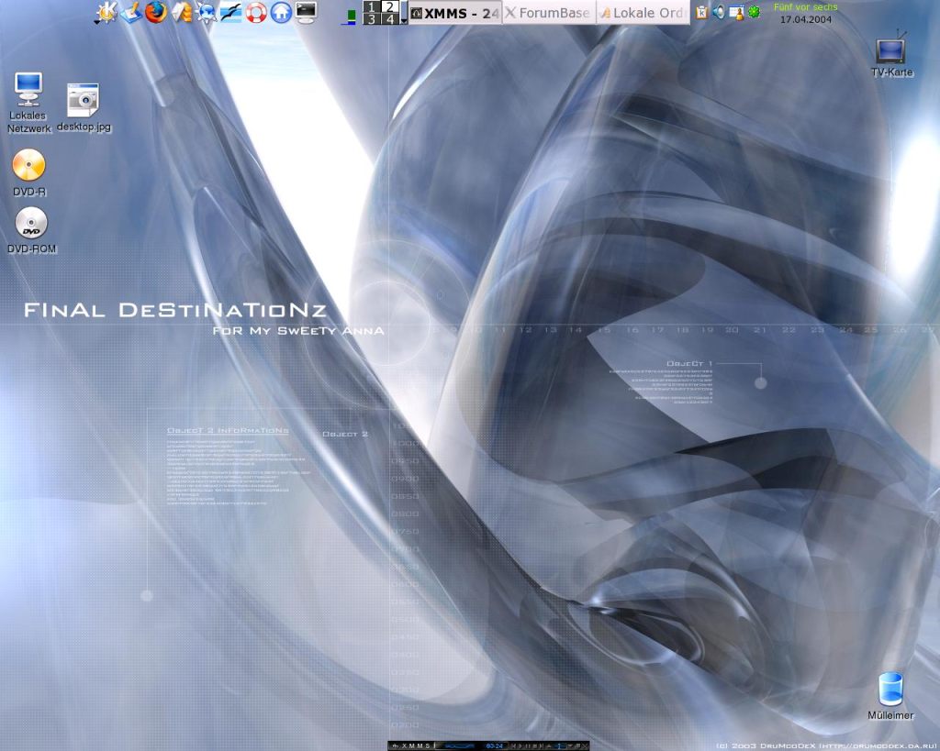Screen dimensions: 940x751
Task: Click next track in XMMS mini-bar
Action: pyautogui.click(x=542, y=746)
